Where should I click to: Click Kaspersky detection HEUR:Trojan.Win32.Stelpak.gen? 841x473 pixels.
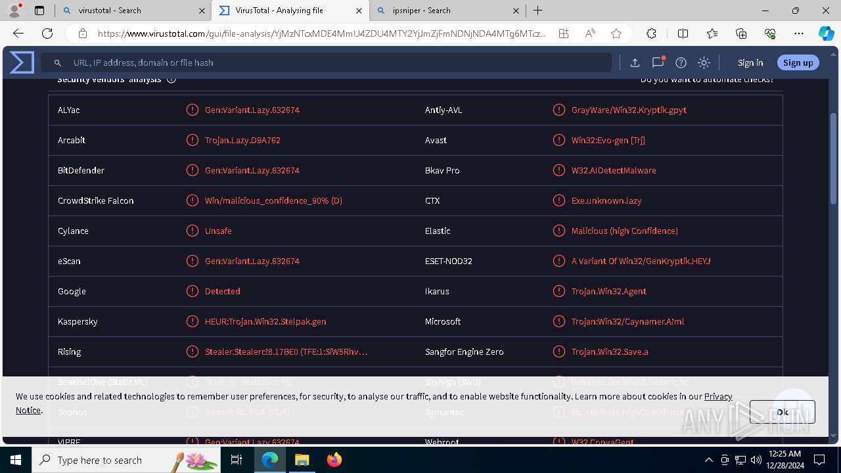pyautogui.click(x=265, y=321)
